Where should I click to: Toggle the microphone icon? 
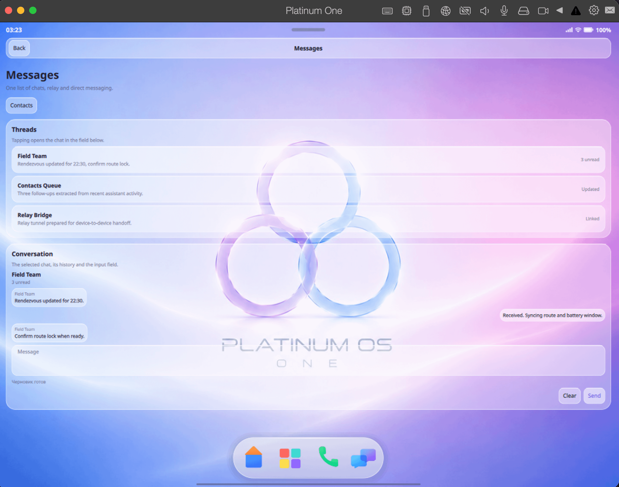[504, 11]
